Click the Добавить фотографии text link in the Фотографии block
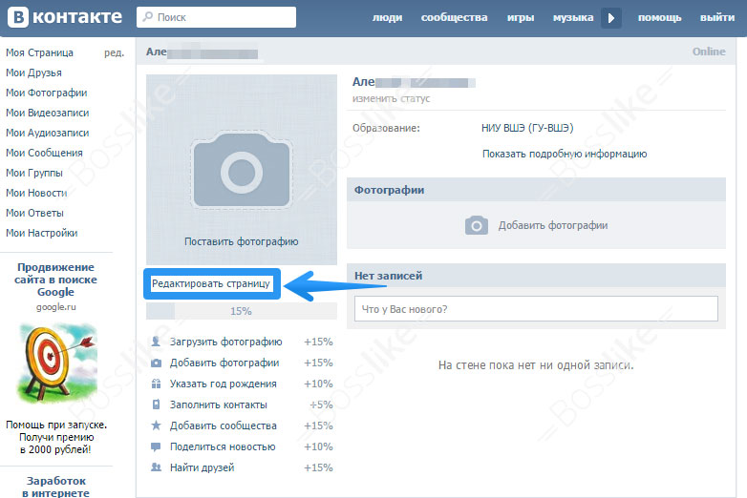This screenshot has height=498, width=747. click(553, 225)
